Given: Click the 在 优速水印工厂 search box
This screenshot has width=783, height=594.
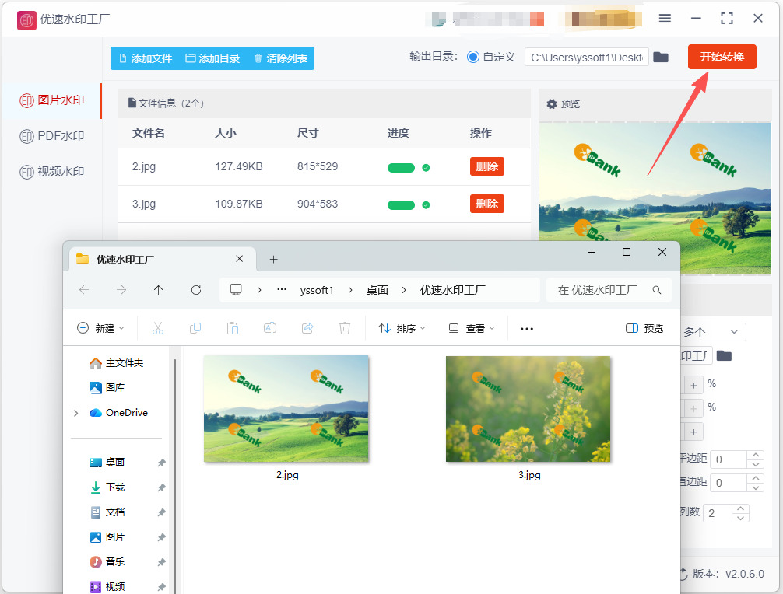Looking at the screenshot, I should [x=609, y=290].
